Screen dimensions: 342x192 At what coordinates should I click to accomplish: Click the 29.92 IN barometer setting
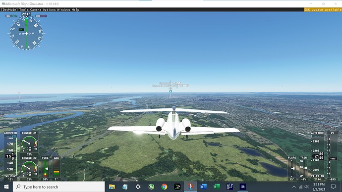(317, 176)
